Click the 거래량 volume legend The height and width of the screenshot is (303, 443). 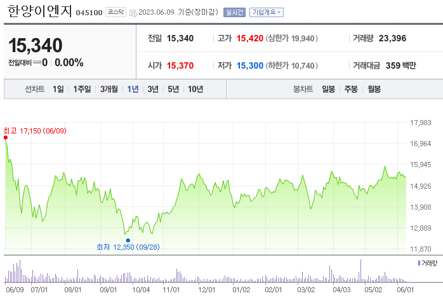click(x=428, y=264)
